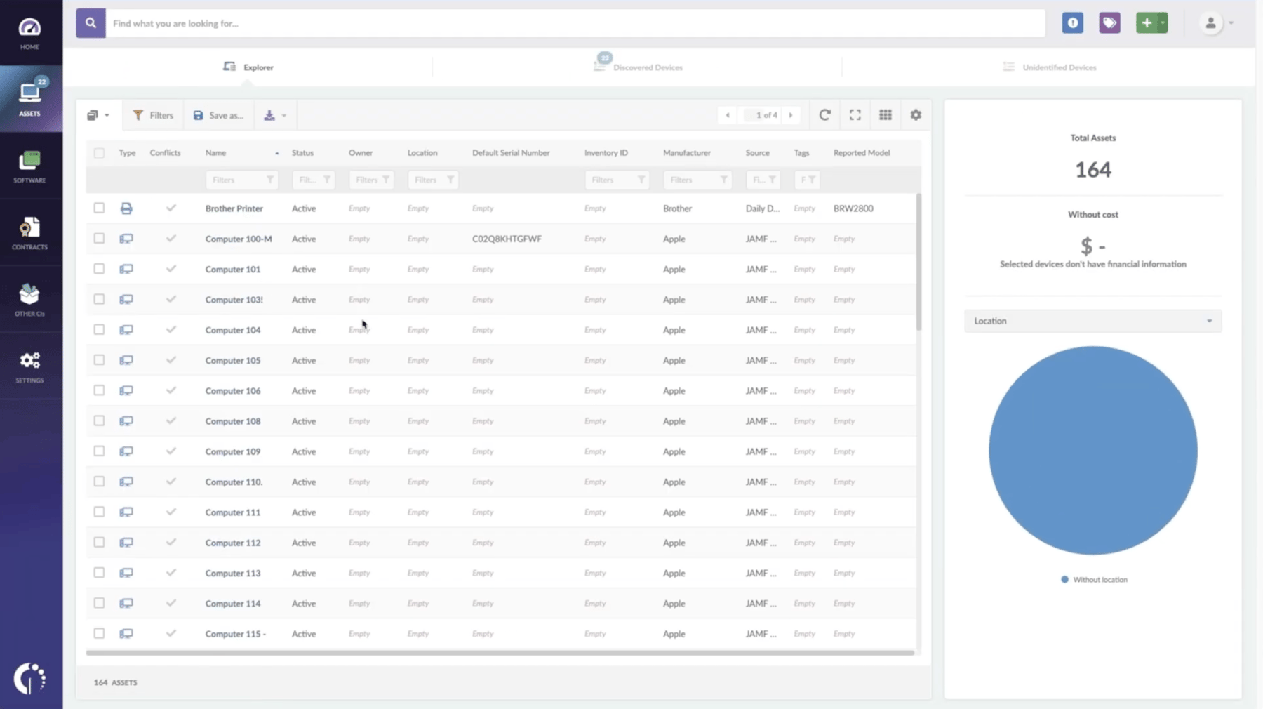Expand the green add button dropdown arrow
The height and width of the screenshot is (709, 1263).
click(x=1163, y=22)
